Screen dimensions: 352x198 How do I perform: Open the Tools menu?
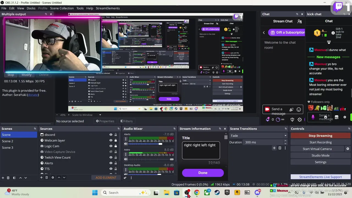click(x=80, y=8)
